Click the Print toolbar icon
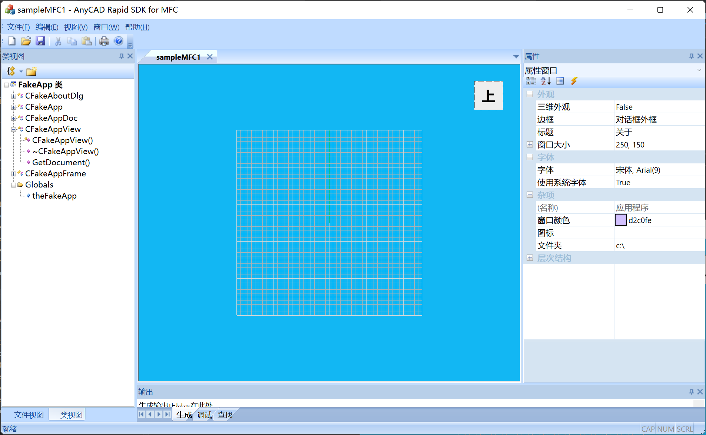This screenshot has height=435, width=706. tap(104, 41)
